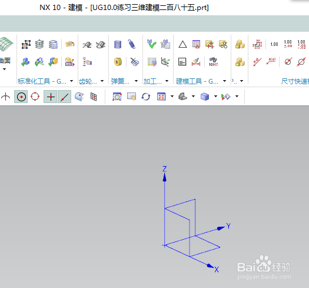309x288 pixels.
Task: Click the lower yellow boxes icon
Action: point(240,62)
